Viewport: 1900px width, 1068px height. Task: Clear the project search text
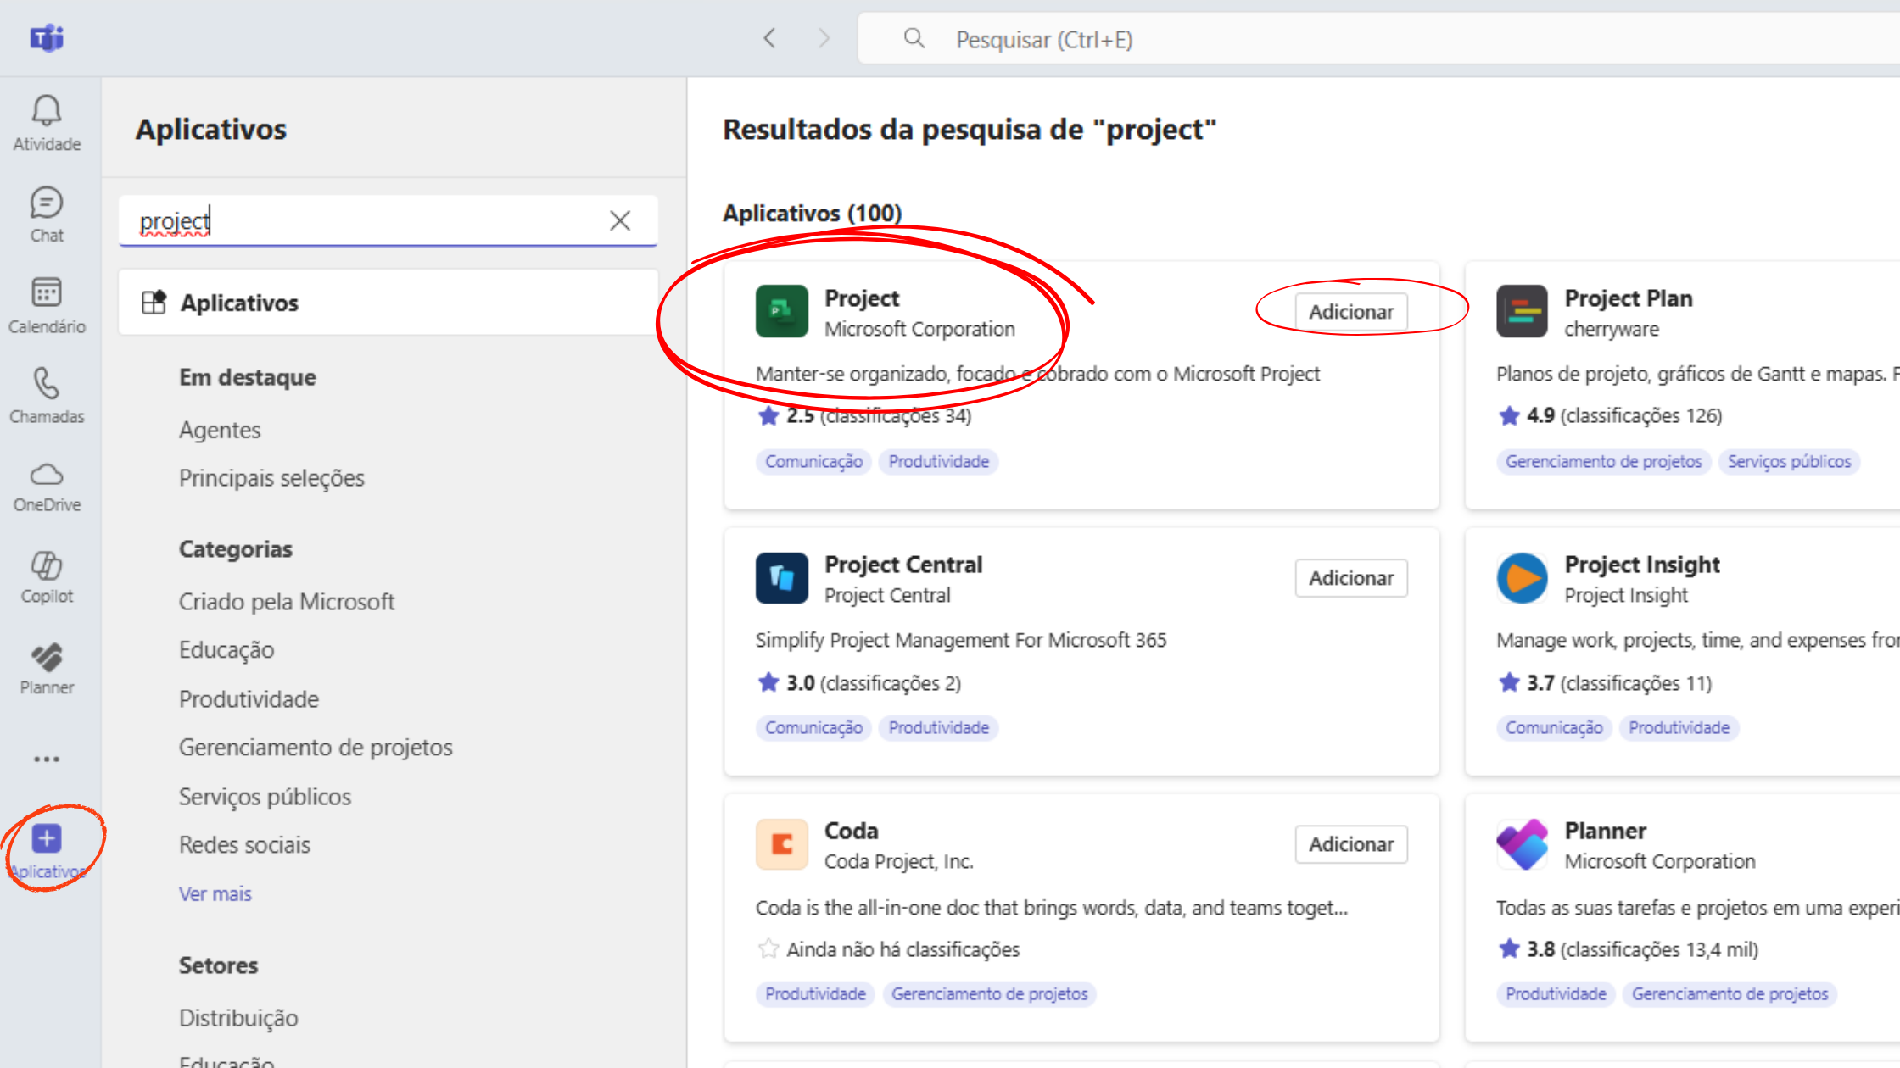pyautogui.click(x=620, y=220)
